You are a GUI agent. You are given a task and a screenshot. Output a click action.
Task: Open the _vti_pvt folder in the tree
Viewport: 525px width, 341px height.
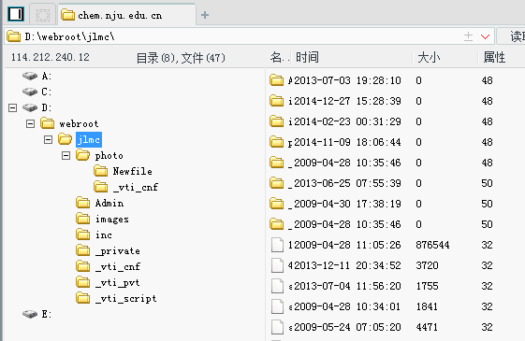118,282
